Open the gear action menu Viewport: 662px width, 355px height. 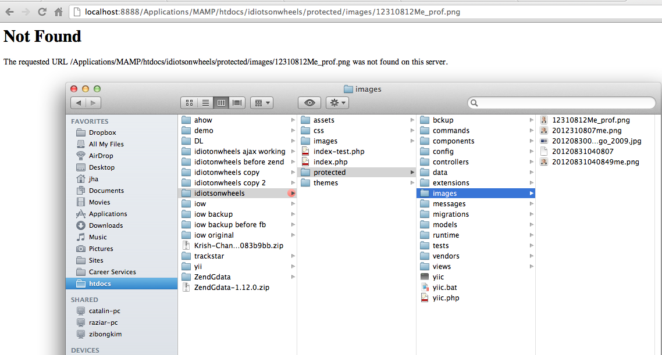point(337,102)
